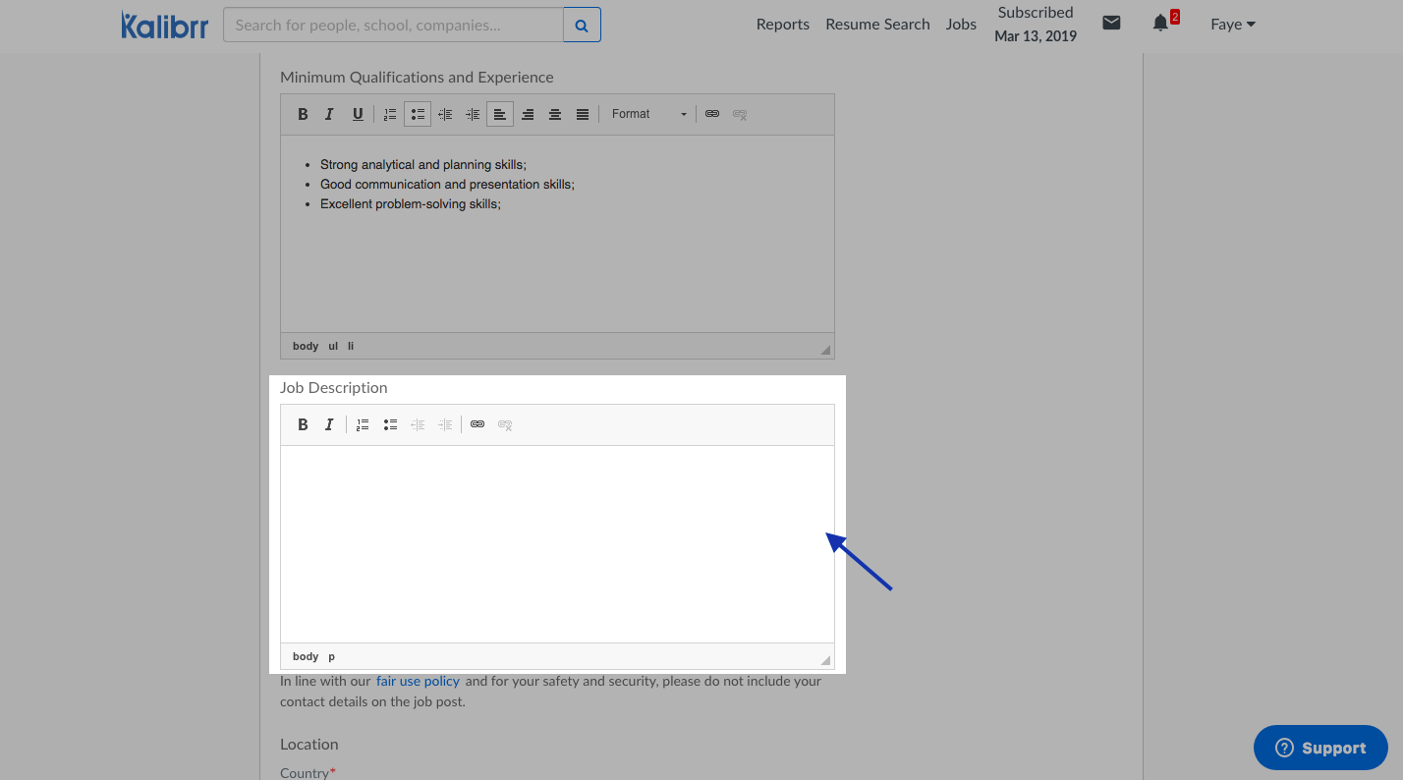Click the search for people, school, companies field

coord(393,26)
